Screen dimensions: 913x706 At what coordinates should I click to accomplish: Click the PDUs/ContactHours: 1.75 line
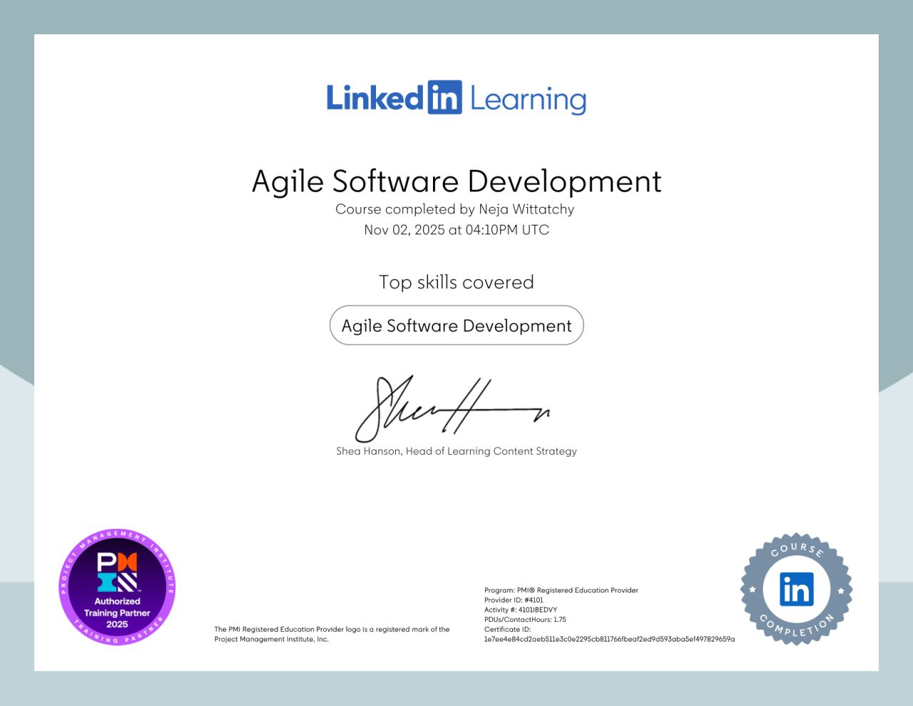tap(524, 620)
